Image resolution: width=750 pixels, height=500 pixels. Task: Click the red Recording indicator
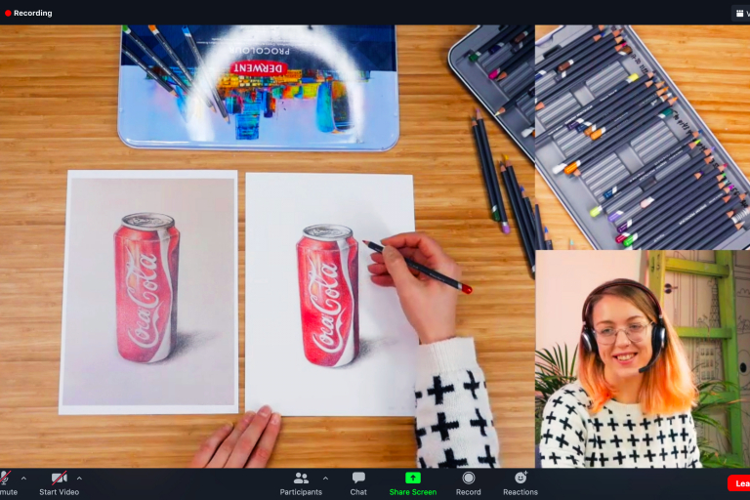click(x=28, y=13)
